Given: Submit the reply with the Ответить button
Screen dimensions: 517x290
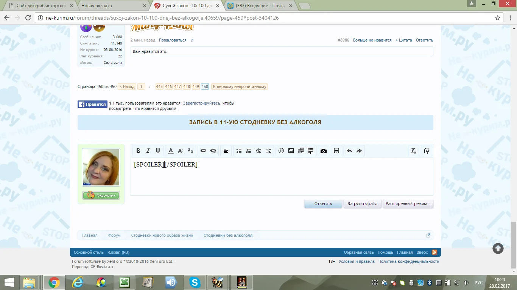Looking at the screenshot, I should 323,204.
